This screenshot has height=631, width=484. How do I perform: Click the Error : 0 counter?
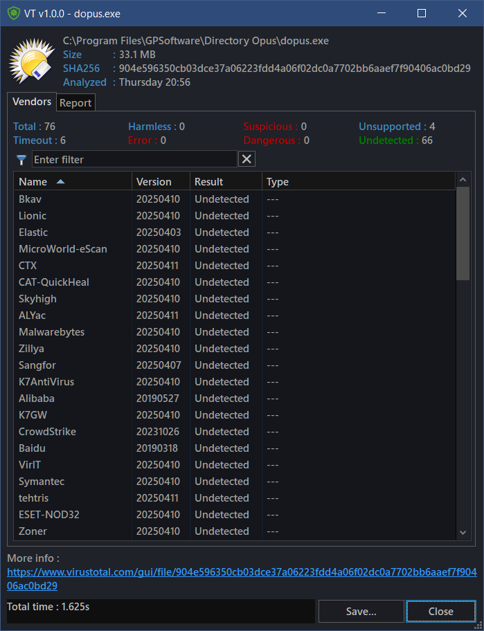click(147, 140)
